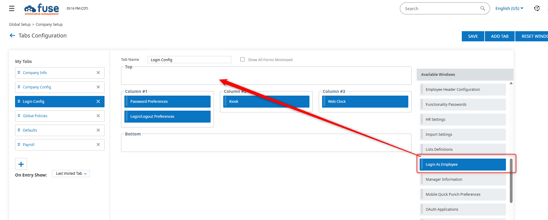Remove the Company Info tab with X
This screenshot has height=220, width=548.
click(x=98, y=73)
